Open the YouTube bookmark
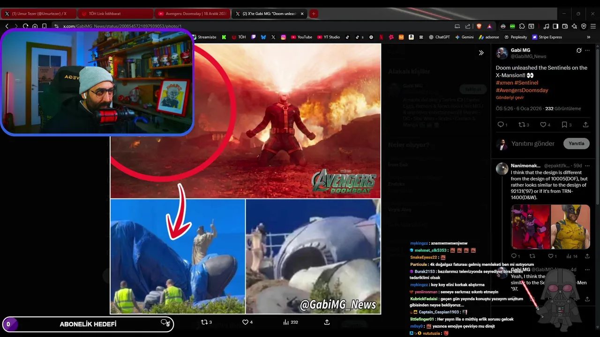Screen dimensions: 600x337 click(x=301, y=37)
